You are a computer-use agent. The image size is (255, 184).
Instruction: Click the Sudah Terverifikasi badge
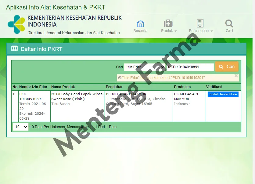point(223,94)
